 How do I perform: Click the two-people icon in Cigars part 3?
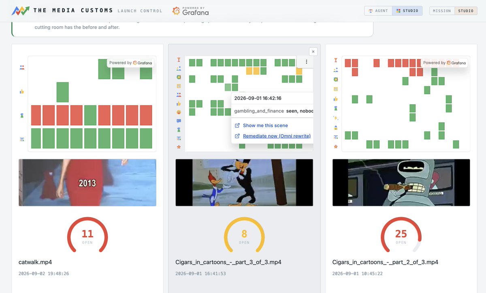[179, 95]
